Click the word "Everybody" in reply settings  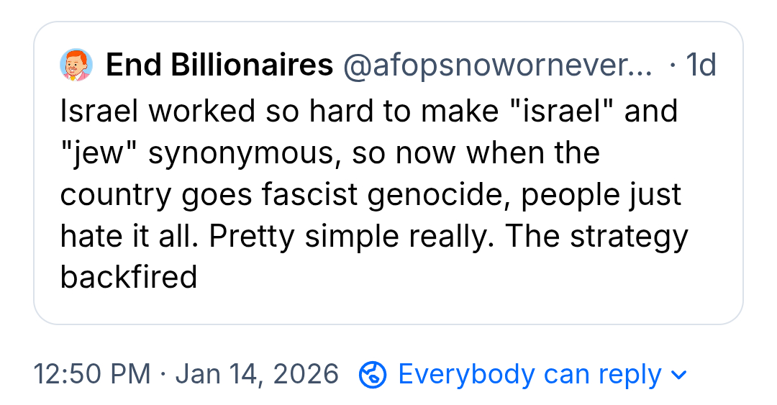tap(466, 375)
